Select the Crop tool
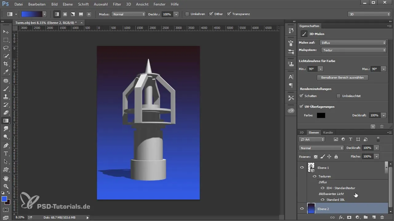Viewport: 394px width, 221px height. point(6,64)
